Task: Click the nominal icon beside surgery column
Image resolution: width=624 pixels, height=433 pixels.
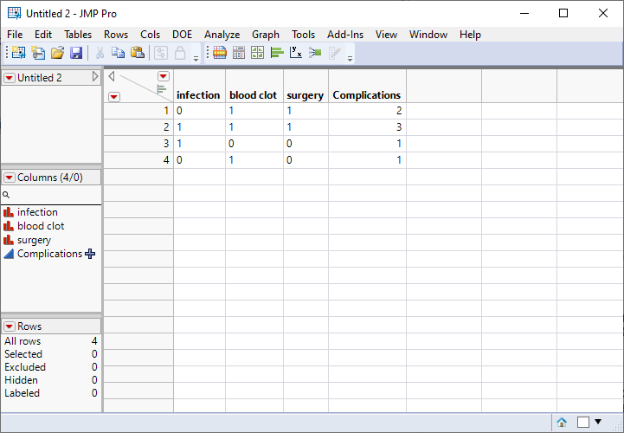Action: [x=9, y=240]
